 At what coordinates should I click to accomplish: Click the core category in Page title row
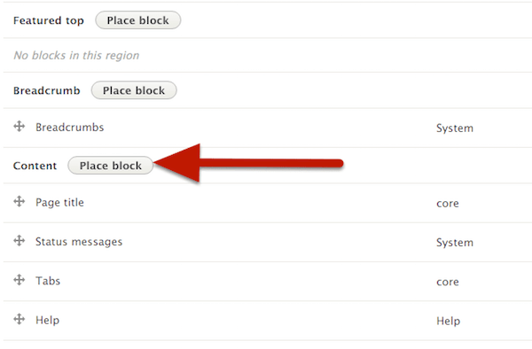(448, 204)
